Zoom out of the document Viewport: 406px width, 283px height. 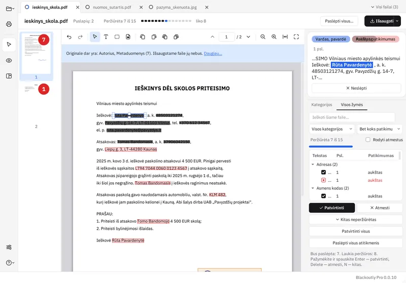tap(263, 37)
